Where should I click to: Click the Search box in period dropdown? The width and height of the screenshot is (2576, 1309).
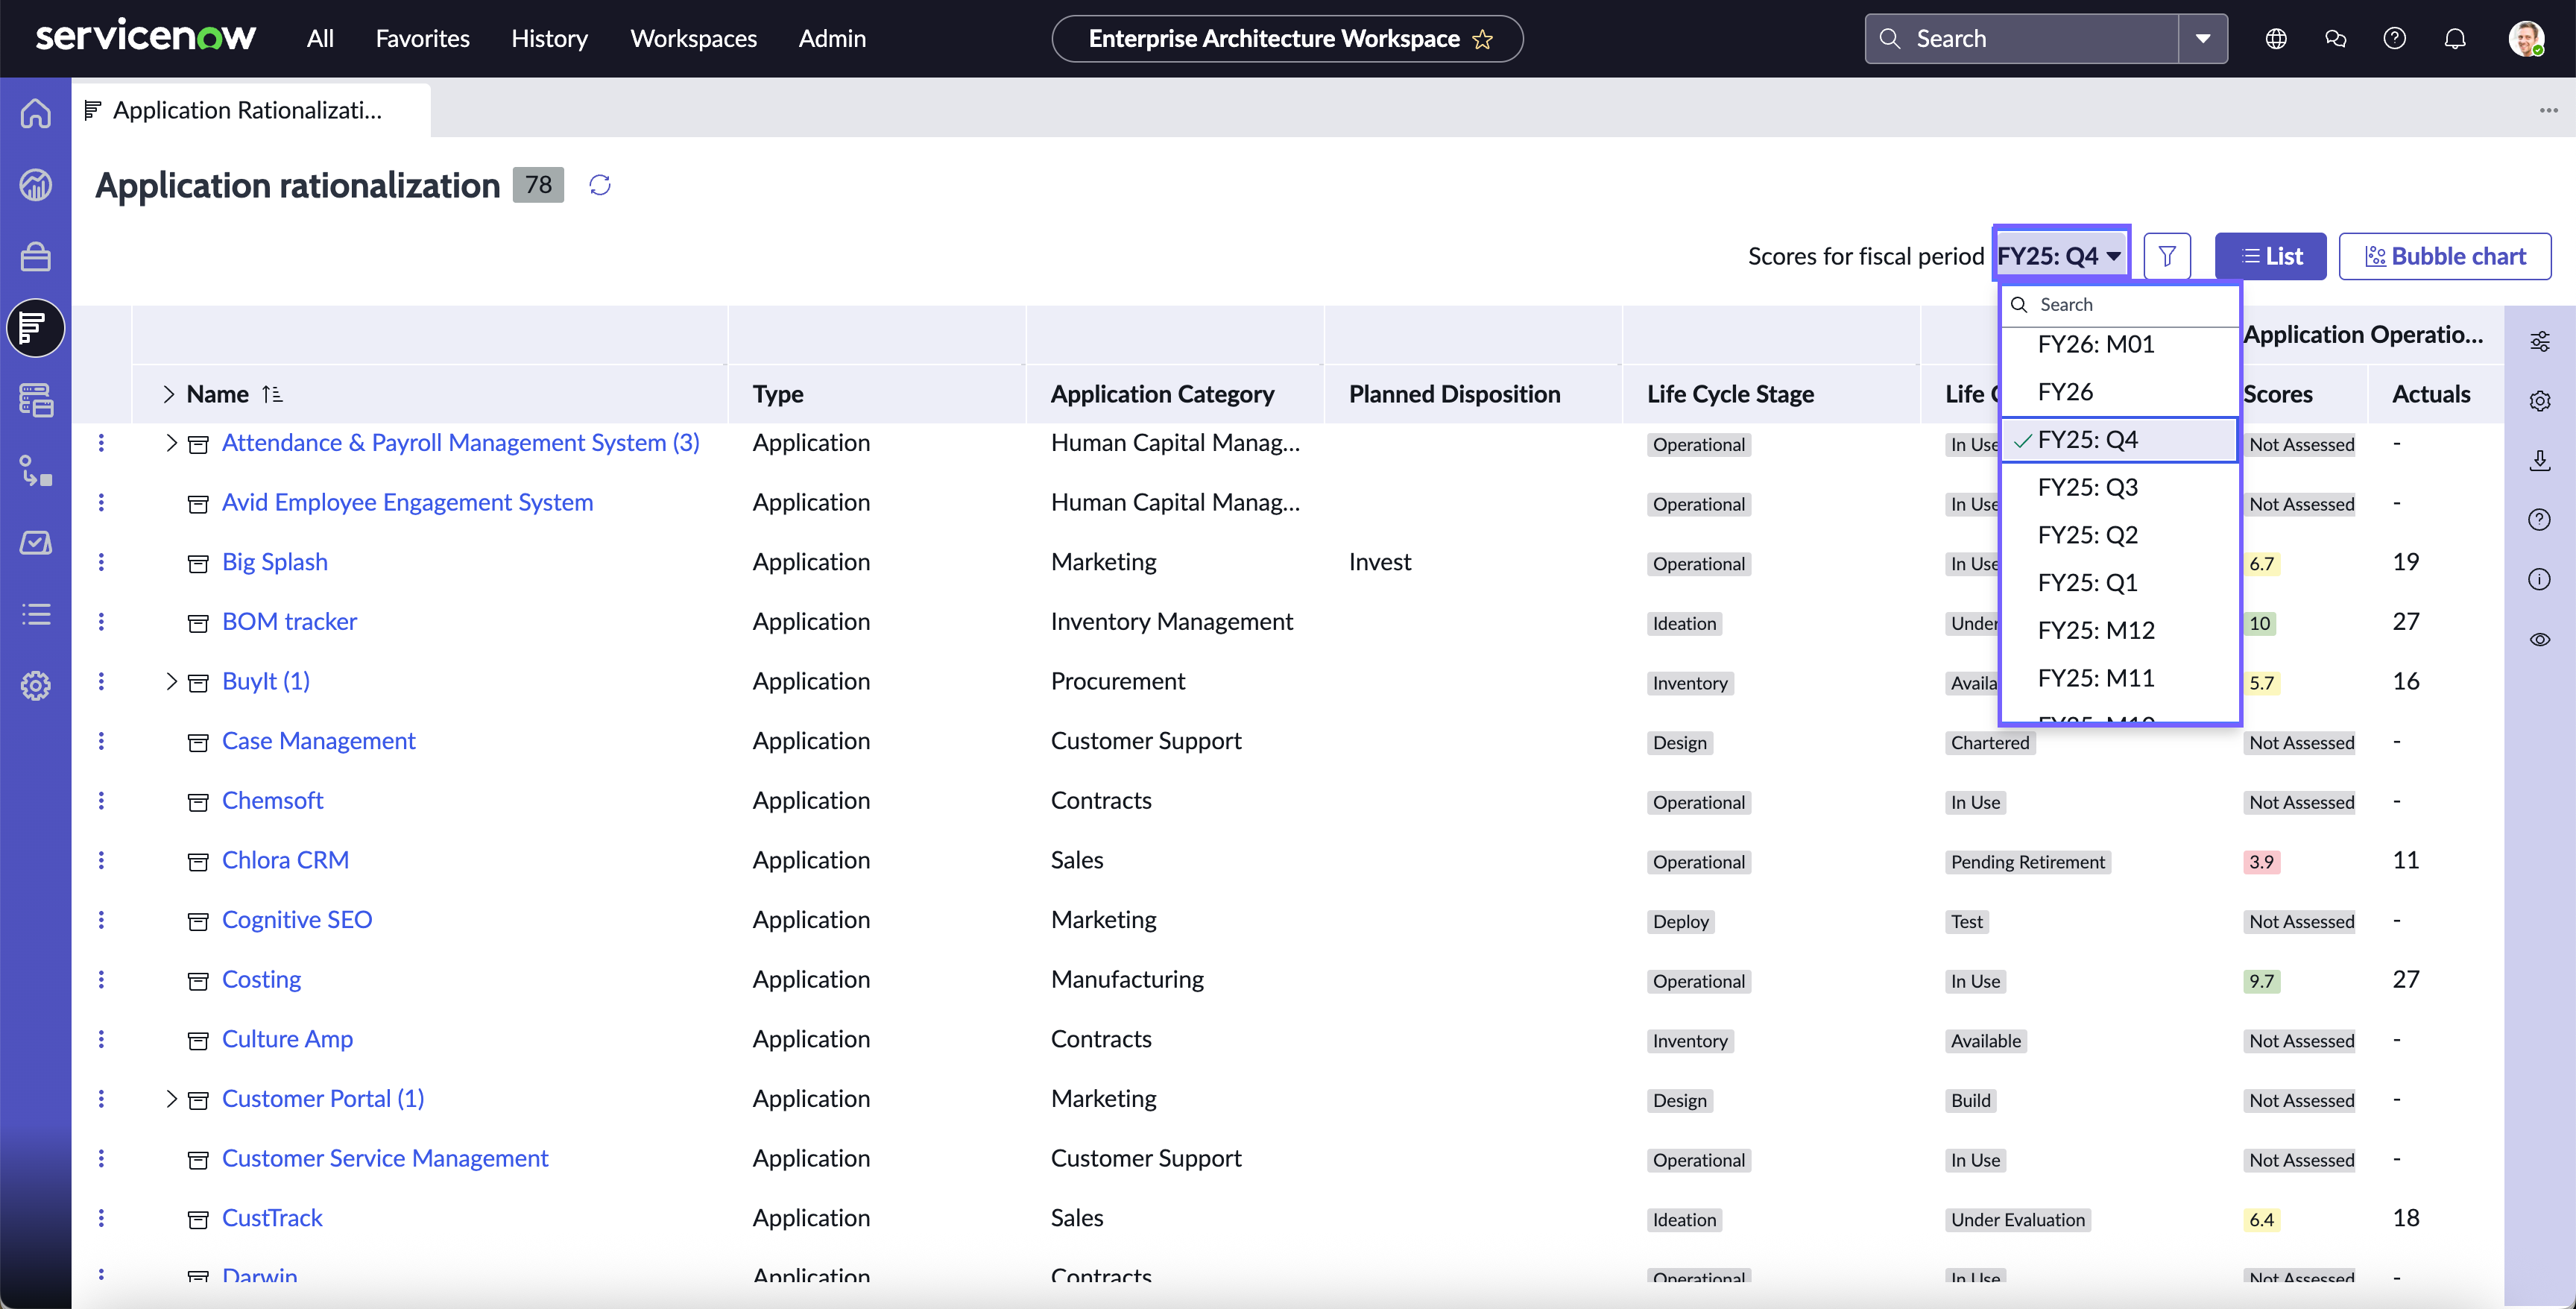coord(2119,305)
